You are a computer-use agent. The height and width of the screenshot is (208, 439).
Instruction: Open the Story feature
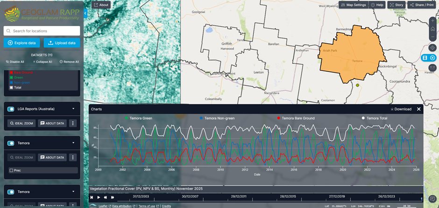pos(396,5)
